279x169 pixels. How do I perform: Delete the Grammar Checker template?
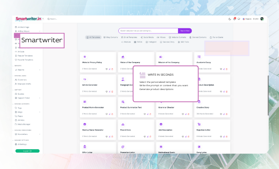point(188,114)
